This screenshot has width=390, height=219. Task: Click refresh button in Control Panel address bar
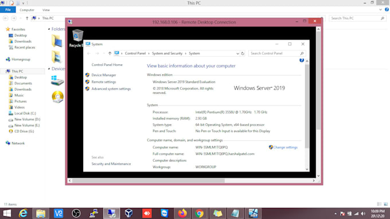[x=243, y=53]
